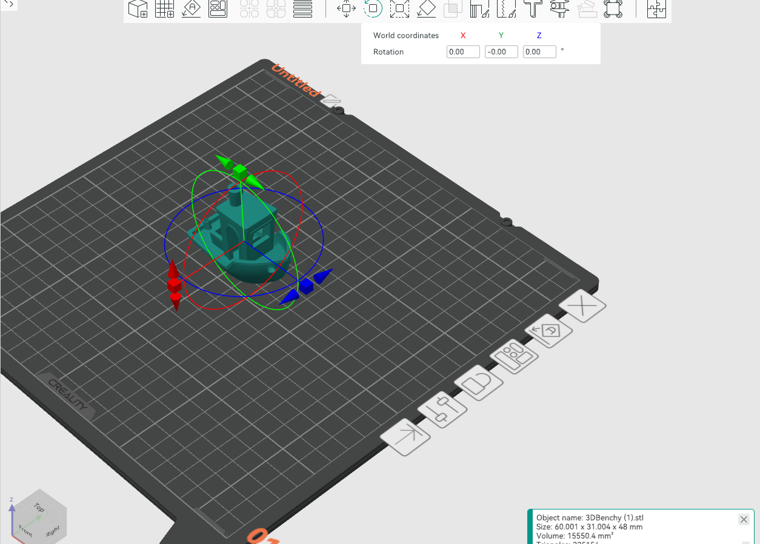Click the edit icon next to Untitled
Image resolution: width=760 pixels, height=544 pixels.
pos(331,101)
